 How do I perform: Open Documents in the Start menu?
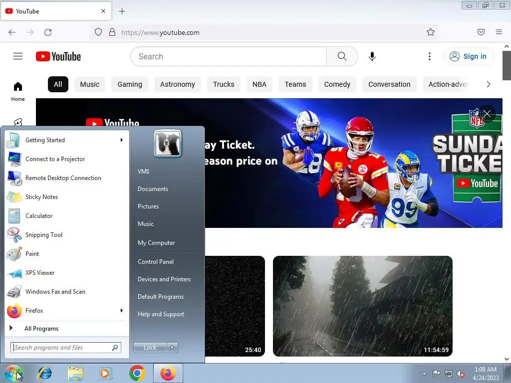[x=153, y=189]
